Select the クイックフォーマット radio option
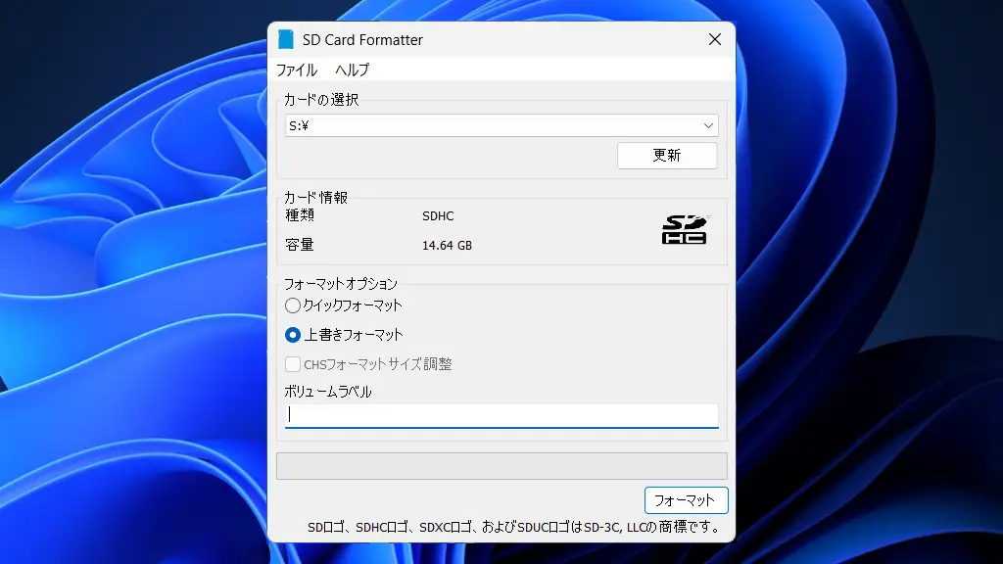 293,305
